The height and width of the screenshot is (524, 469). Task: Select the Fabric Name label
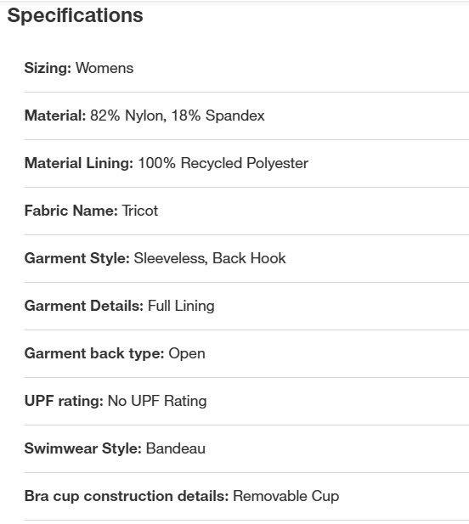[71, 211]
